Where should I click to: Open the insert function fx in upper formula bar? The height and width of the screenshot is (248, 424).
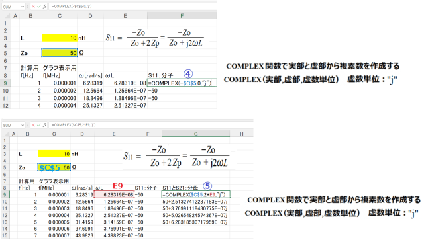[44, 7]
